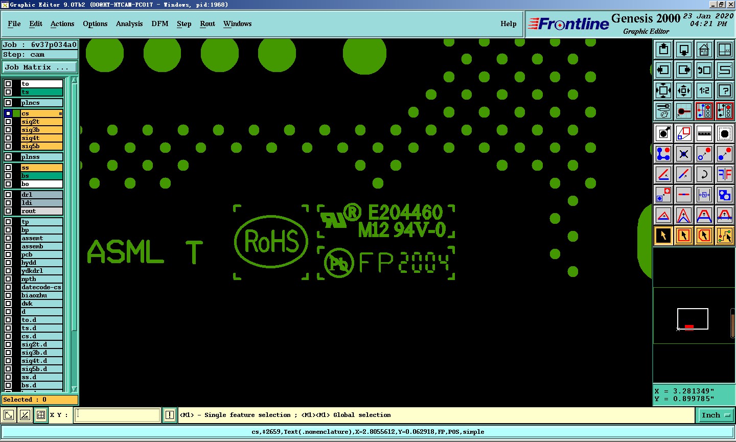The height and width of the screenshot is (442, 736).
Task: Click the 1:2 zoom scale icon
Action: (704, 90)
